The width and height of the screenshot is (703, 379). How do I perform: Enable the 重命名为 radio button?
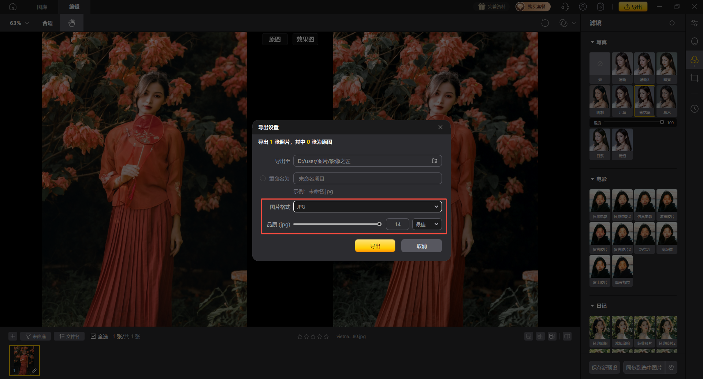(x=263, y=179)
